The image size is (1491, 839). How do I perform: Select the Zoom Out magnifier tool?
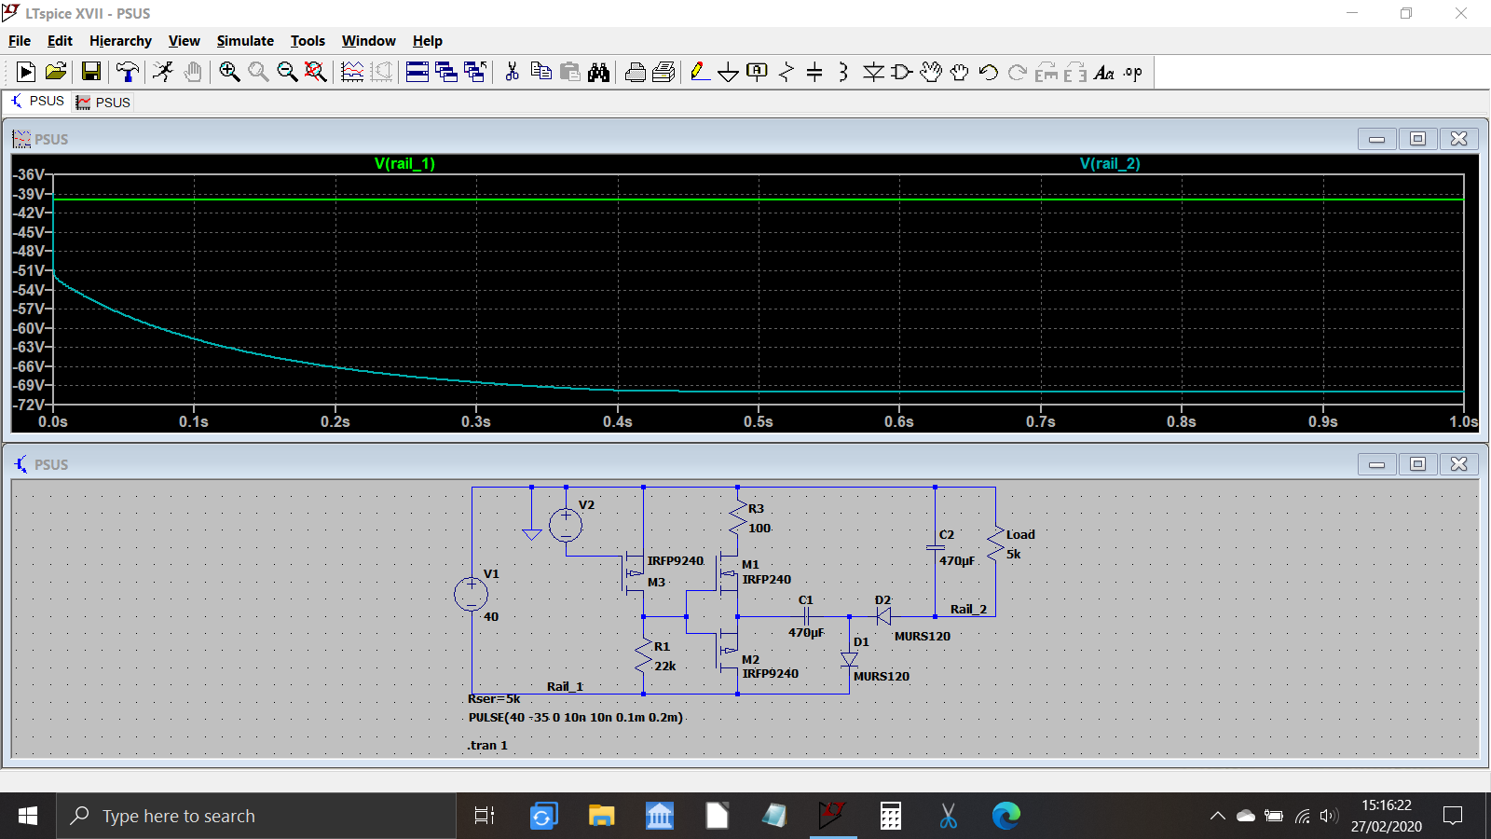pyautogui.click(x=287, y=72)
